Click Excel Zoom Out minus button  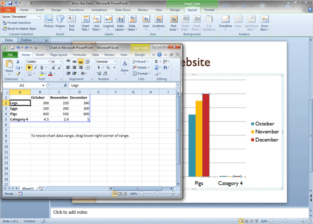point(141,194)
